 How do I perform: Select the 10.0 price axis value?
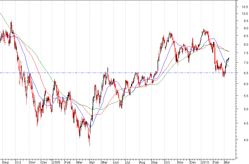[x=245, y=14]
